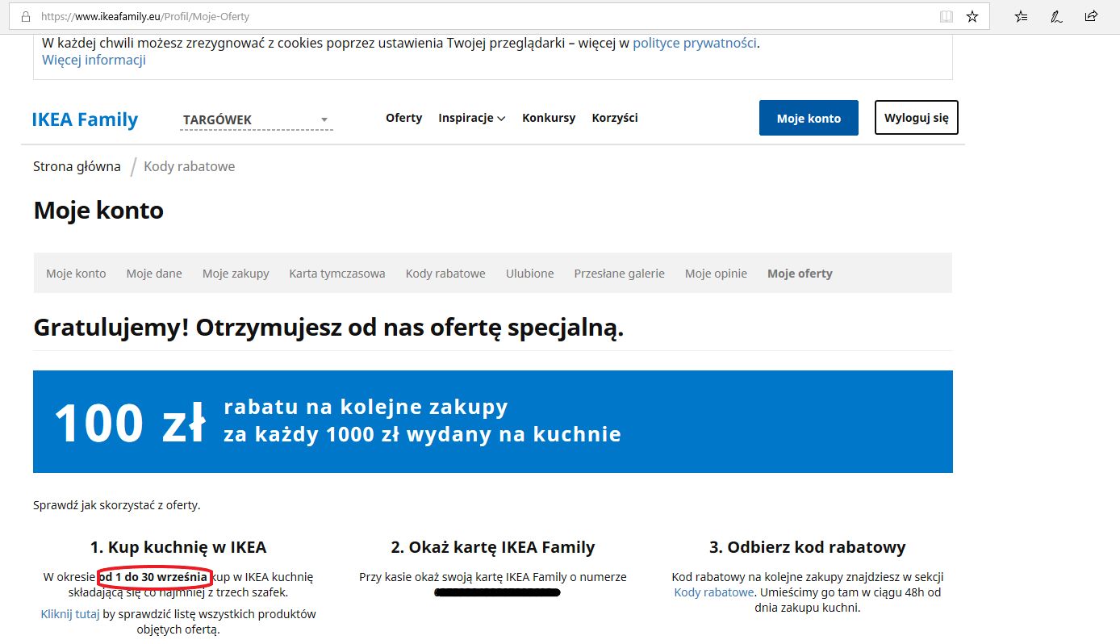Click Kody rabatowe breadcrumb
Screen dimensions: 1120x644
point(189,166)
